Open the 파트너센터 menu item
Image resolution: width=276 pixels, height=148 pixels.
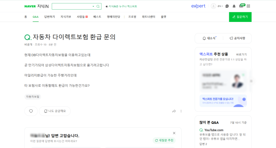(x=148, y=17)
